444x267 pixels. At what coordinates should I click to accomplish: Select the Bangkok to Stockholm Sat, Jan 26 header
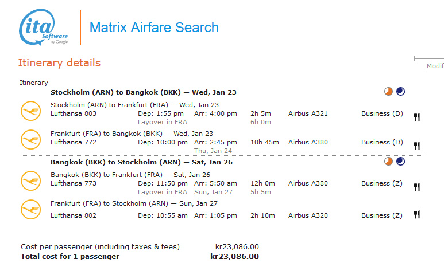pyautogui.click(x=141, y=162)
